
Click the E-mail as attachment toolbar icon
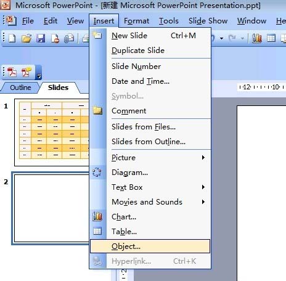(x=69, y=38)
